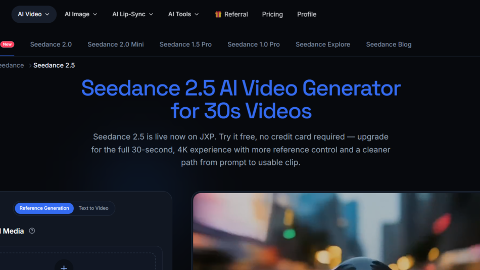Open the Seedance 1.5 Pro tab
The height and width of the screenshot is (270, 480).
185,44
